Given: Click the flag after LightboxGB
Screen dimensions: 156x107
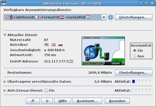Looking at the screenshot, I should 37,17.
